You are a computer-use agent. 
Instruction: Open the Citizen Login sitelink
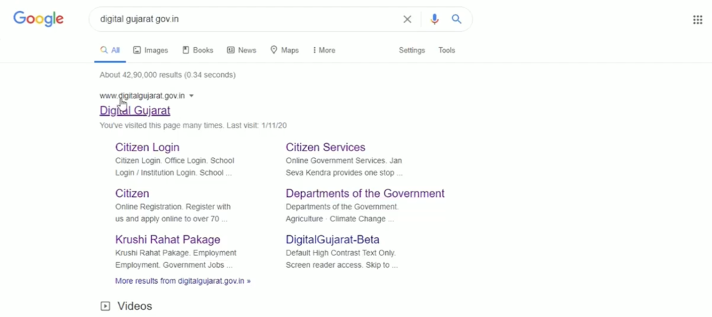click(x=147, y=147)
